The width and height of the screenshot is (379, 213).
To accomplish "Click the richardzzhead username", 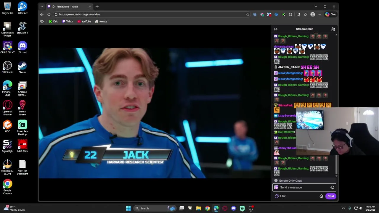I will tap(284, 46).
